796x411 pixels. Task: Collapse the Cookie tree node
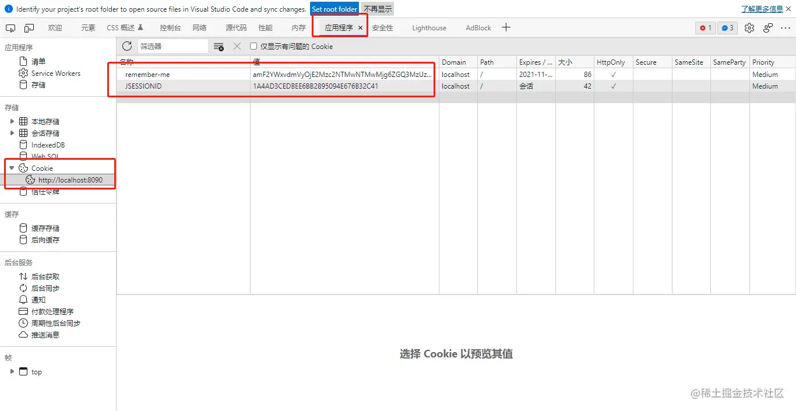[x=12, y=168]
